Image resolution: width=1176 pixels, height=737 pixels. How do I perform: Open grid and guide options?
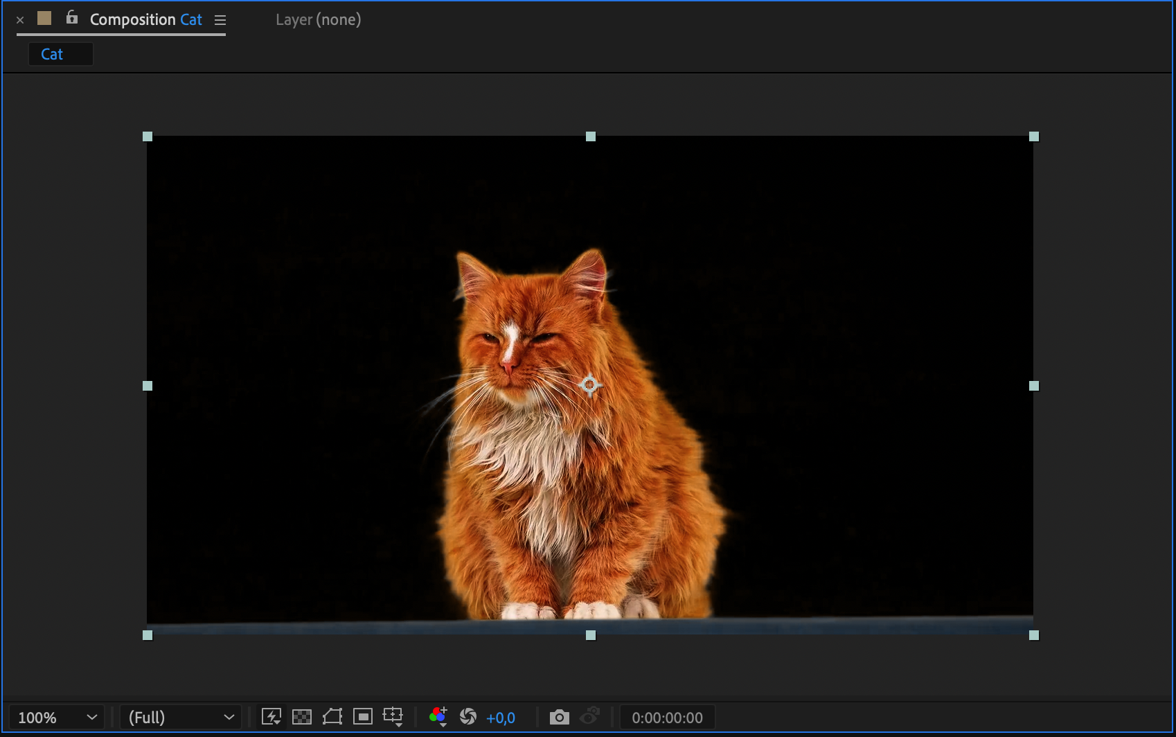(393, 717)
